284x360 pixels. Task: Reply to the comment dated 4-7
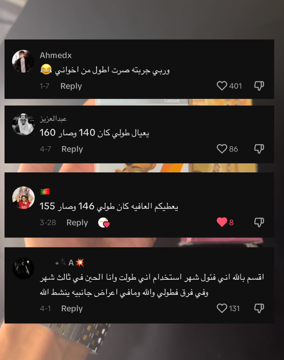pyautogui.click(x=72, y=149)
